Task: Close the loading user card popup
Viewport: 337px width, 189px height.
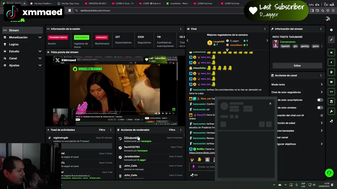Action: pos(270,104)
